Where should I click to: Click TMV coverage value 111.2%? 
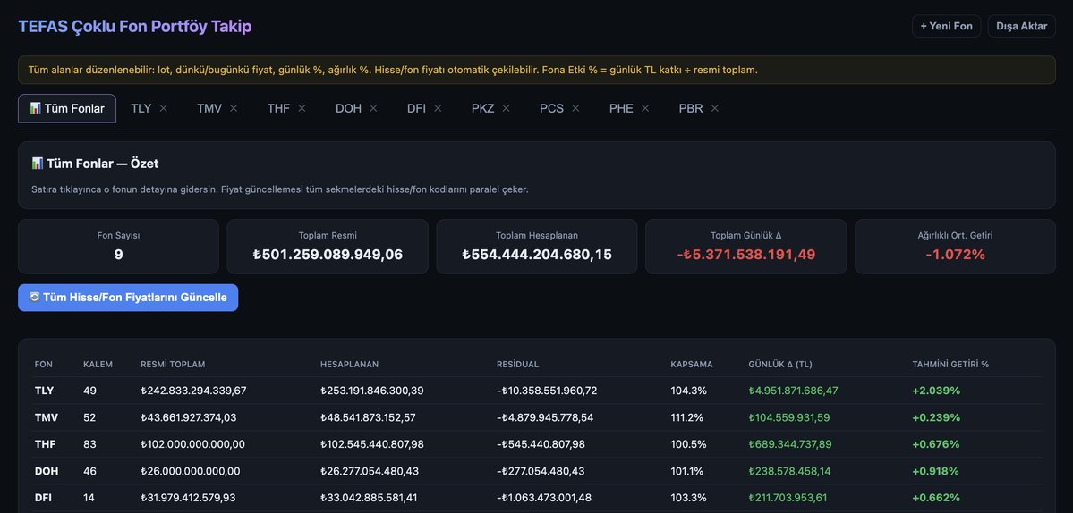coord(687,417)
